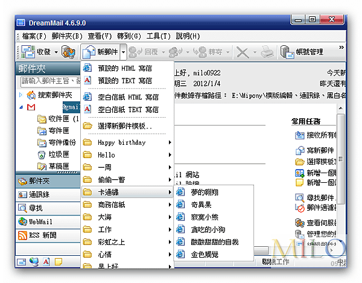The image size is (362, 283).
Task: Open the 轉到(G) menu
Action: (129, 36)
